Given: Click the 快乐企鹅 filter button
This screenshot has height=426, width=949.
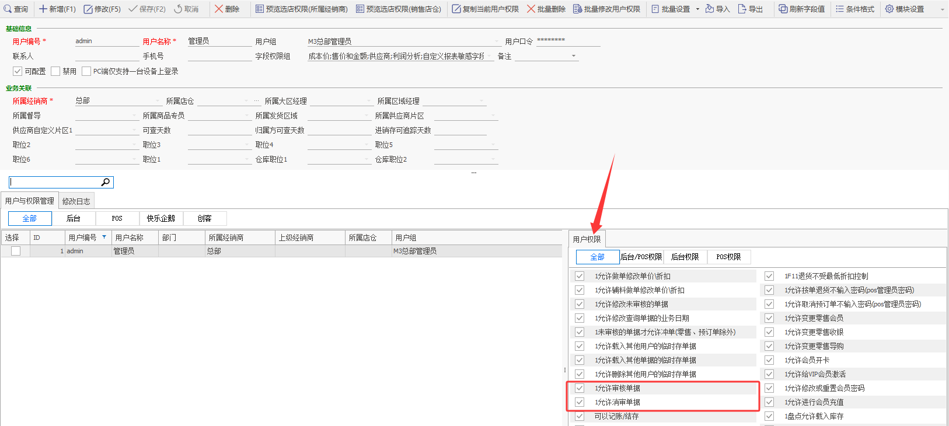Looking at the screenshot, I should pyautogui.click(x=161, y=218).
